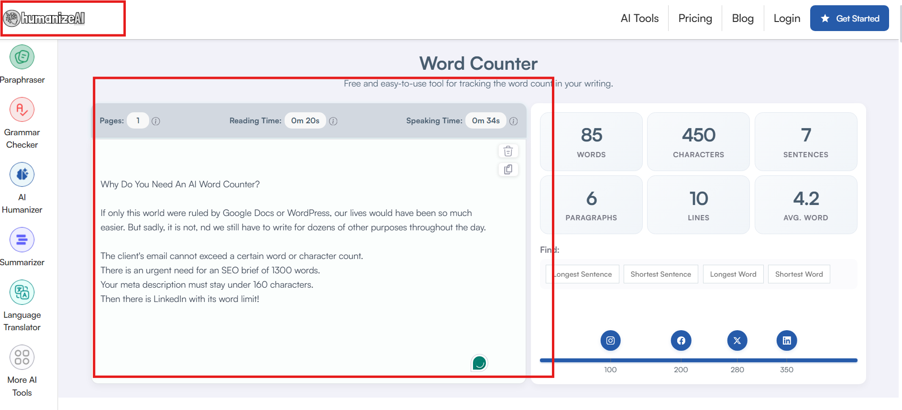Open the Blog link

(743, 19)
